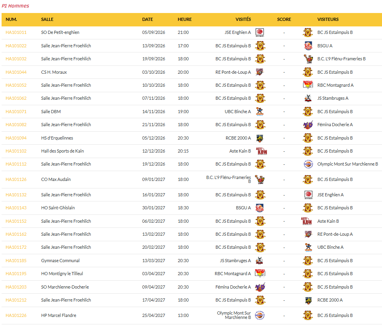Screen dimensions: 382x326
Task: Open match number HA101011
Action: point(16,32)
